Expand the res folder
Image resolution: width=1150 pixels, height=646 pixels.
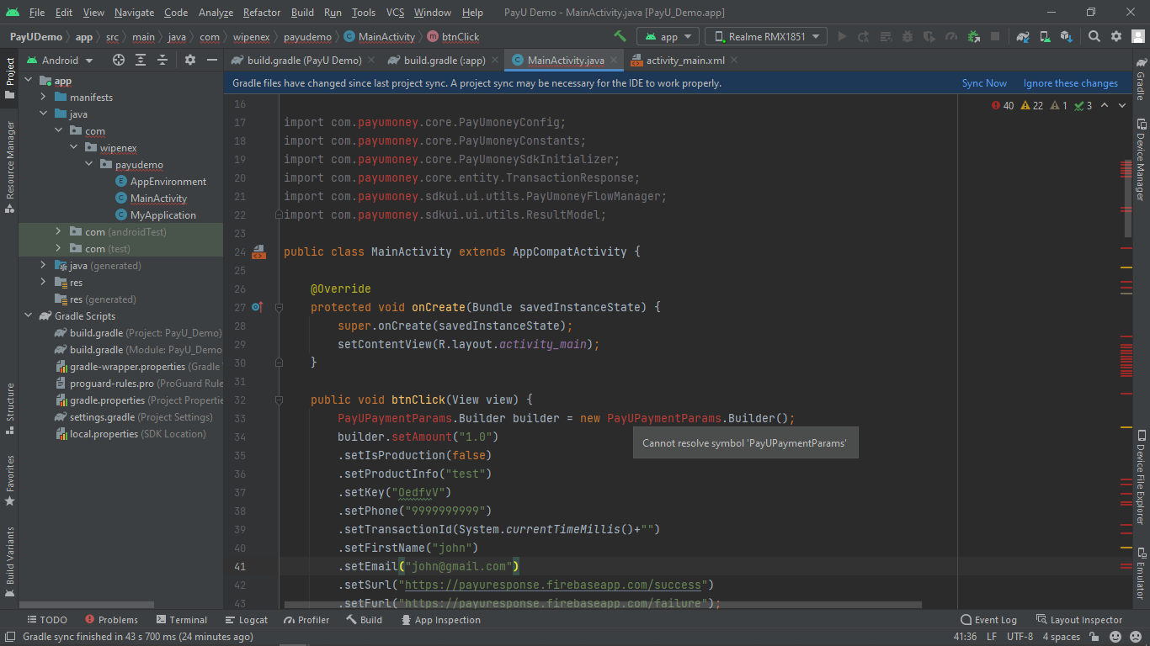[x=44, y=282]
